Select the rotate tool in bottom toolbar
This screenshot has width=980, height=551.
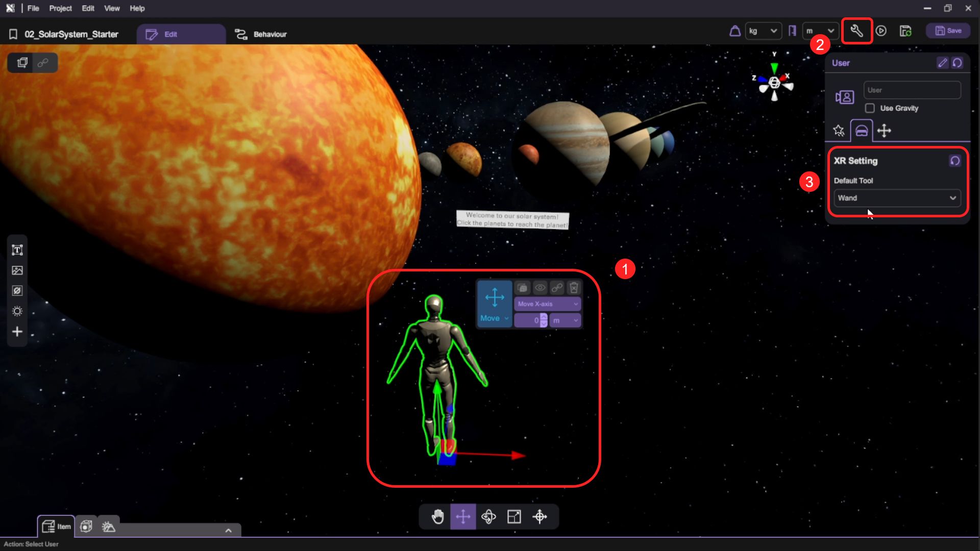click(x=488, y=517)
